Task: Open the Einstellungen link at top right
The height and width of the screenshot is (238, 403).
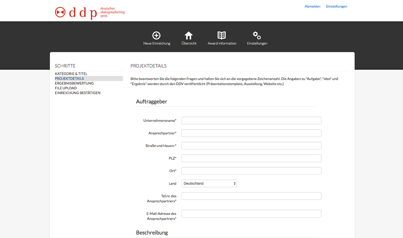Action: tap(336, 6)
